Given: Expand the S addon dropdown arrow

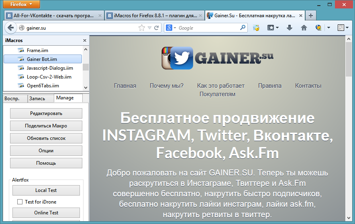Looking at the screenshot, I should point(347,28).
